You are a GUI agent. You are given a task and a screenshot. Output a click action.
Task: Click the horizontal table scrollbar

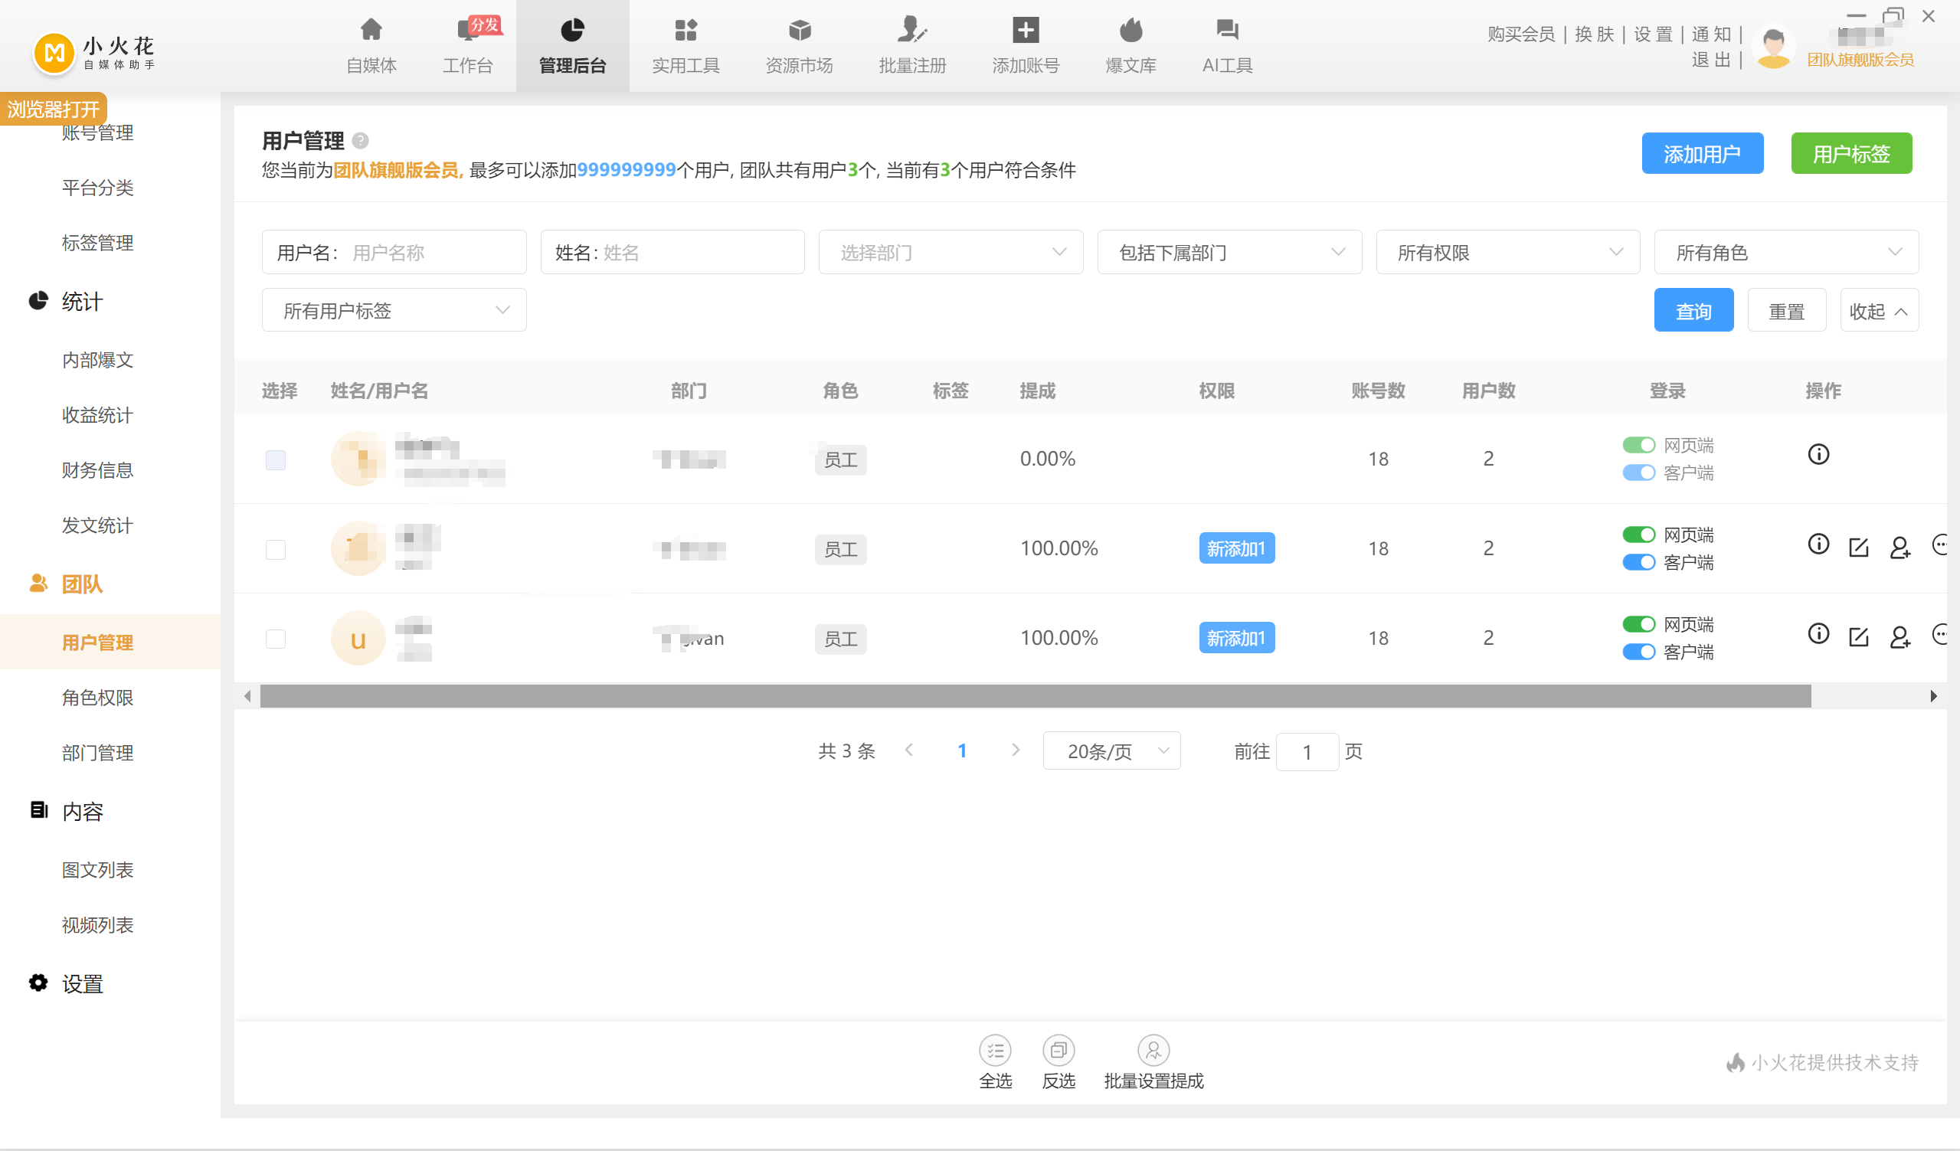(x=1036, y=696)
